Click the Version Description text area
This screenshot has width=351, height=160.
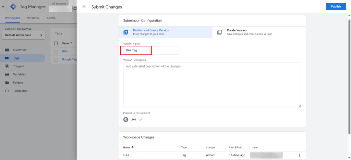(x=212, y=85)
